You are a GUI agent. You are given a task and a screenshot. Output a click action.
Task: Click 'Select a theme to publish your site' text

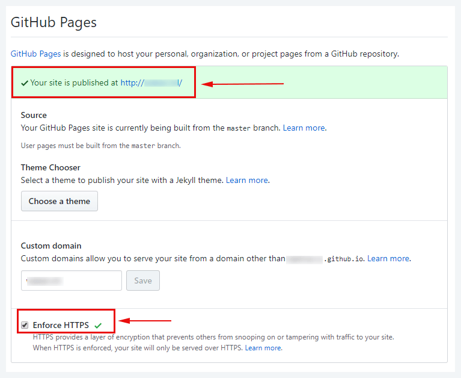[x=122, y=180]
